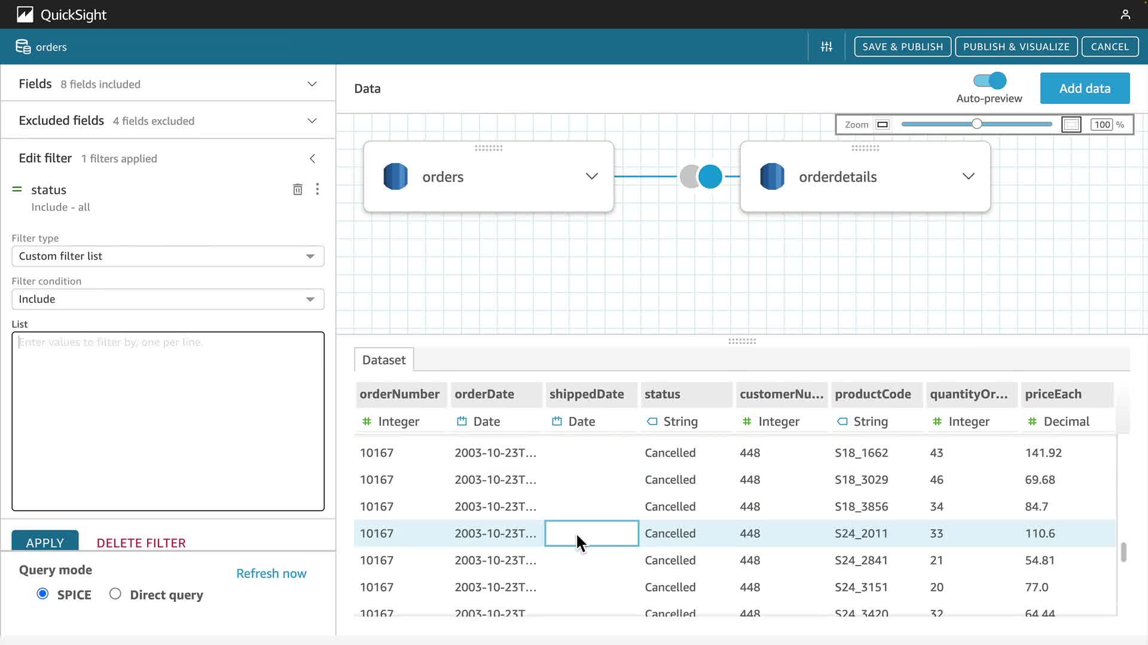Open the Filter condition Include dropdown
The image size is (1148, 645).
[x=167, y=299]
